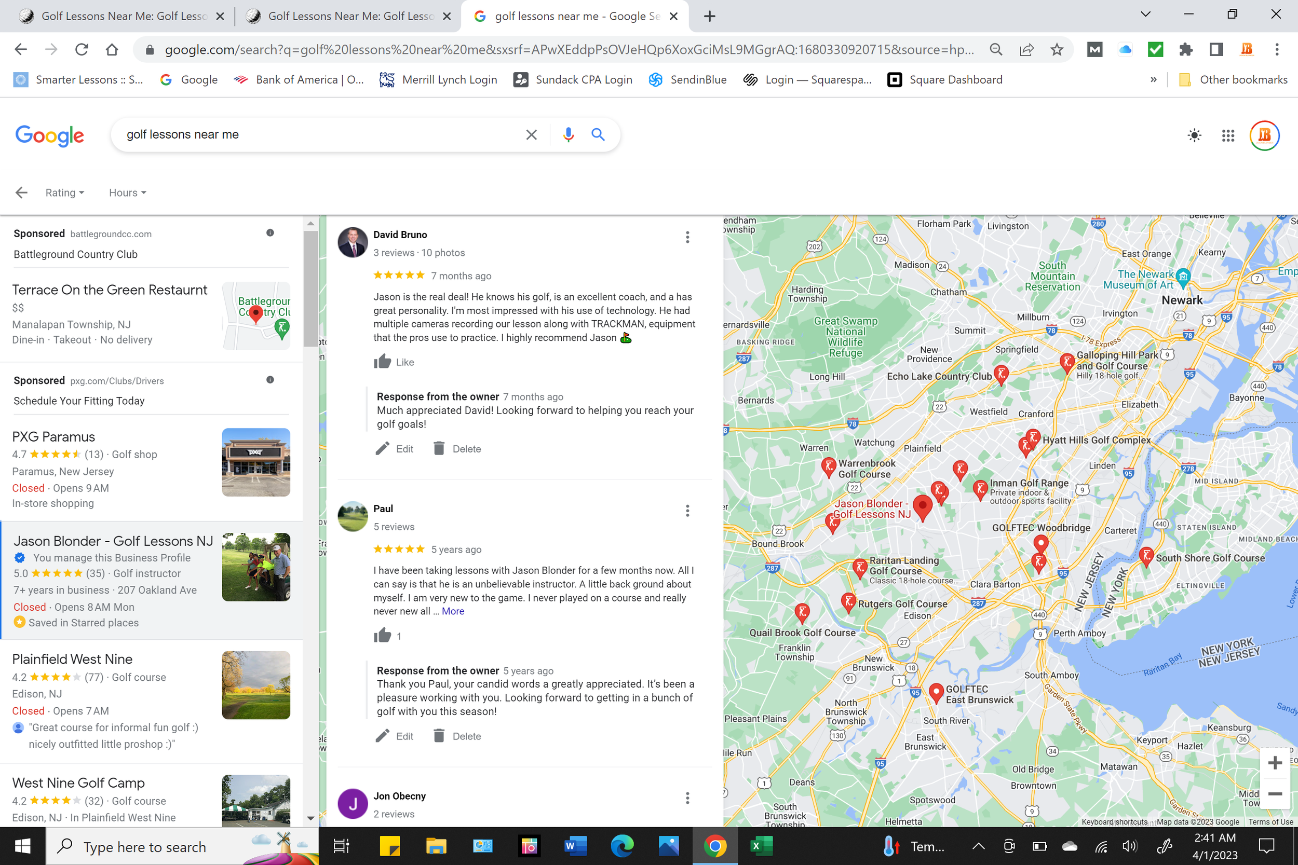The width and height of the screenshot is (1298, 865).
Task: Bookmark this page with the star icon
Action: [1056, 50]
